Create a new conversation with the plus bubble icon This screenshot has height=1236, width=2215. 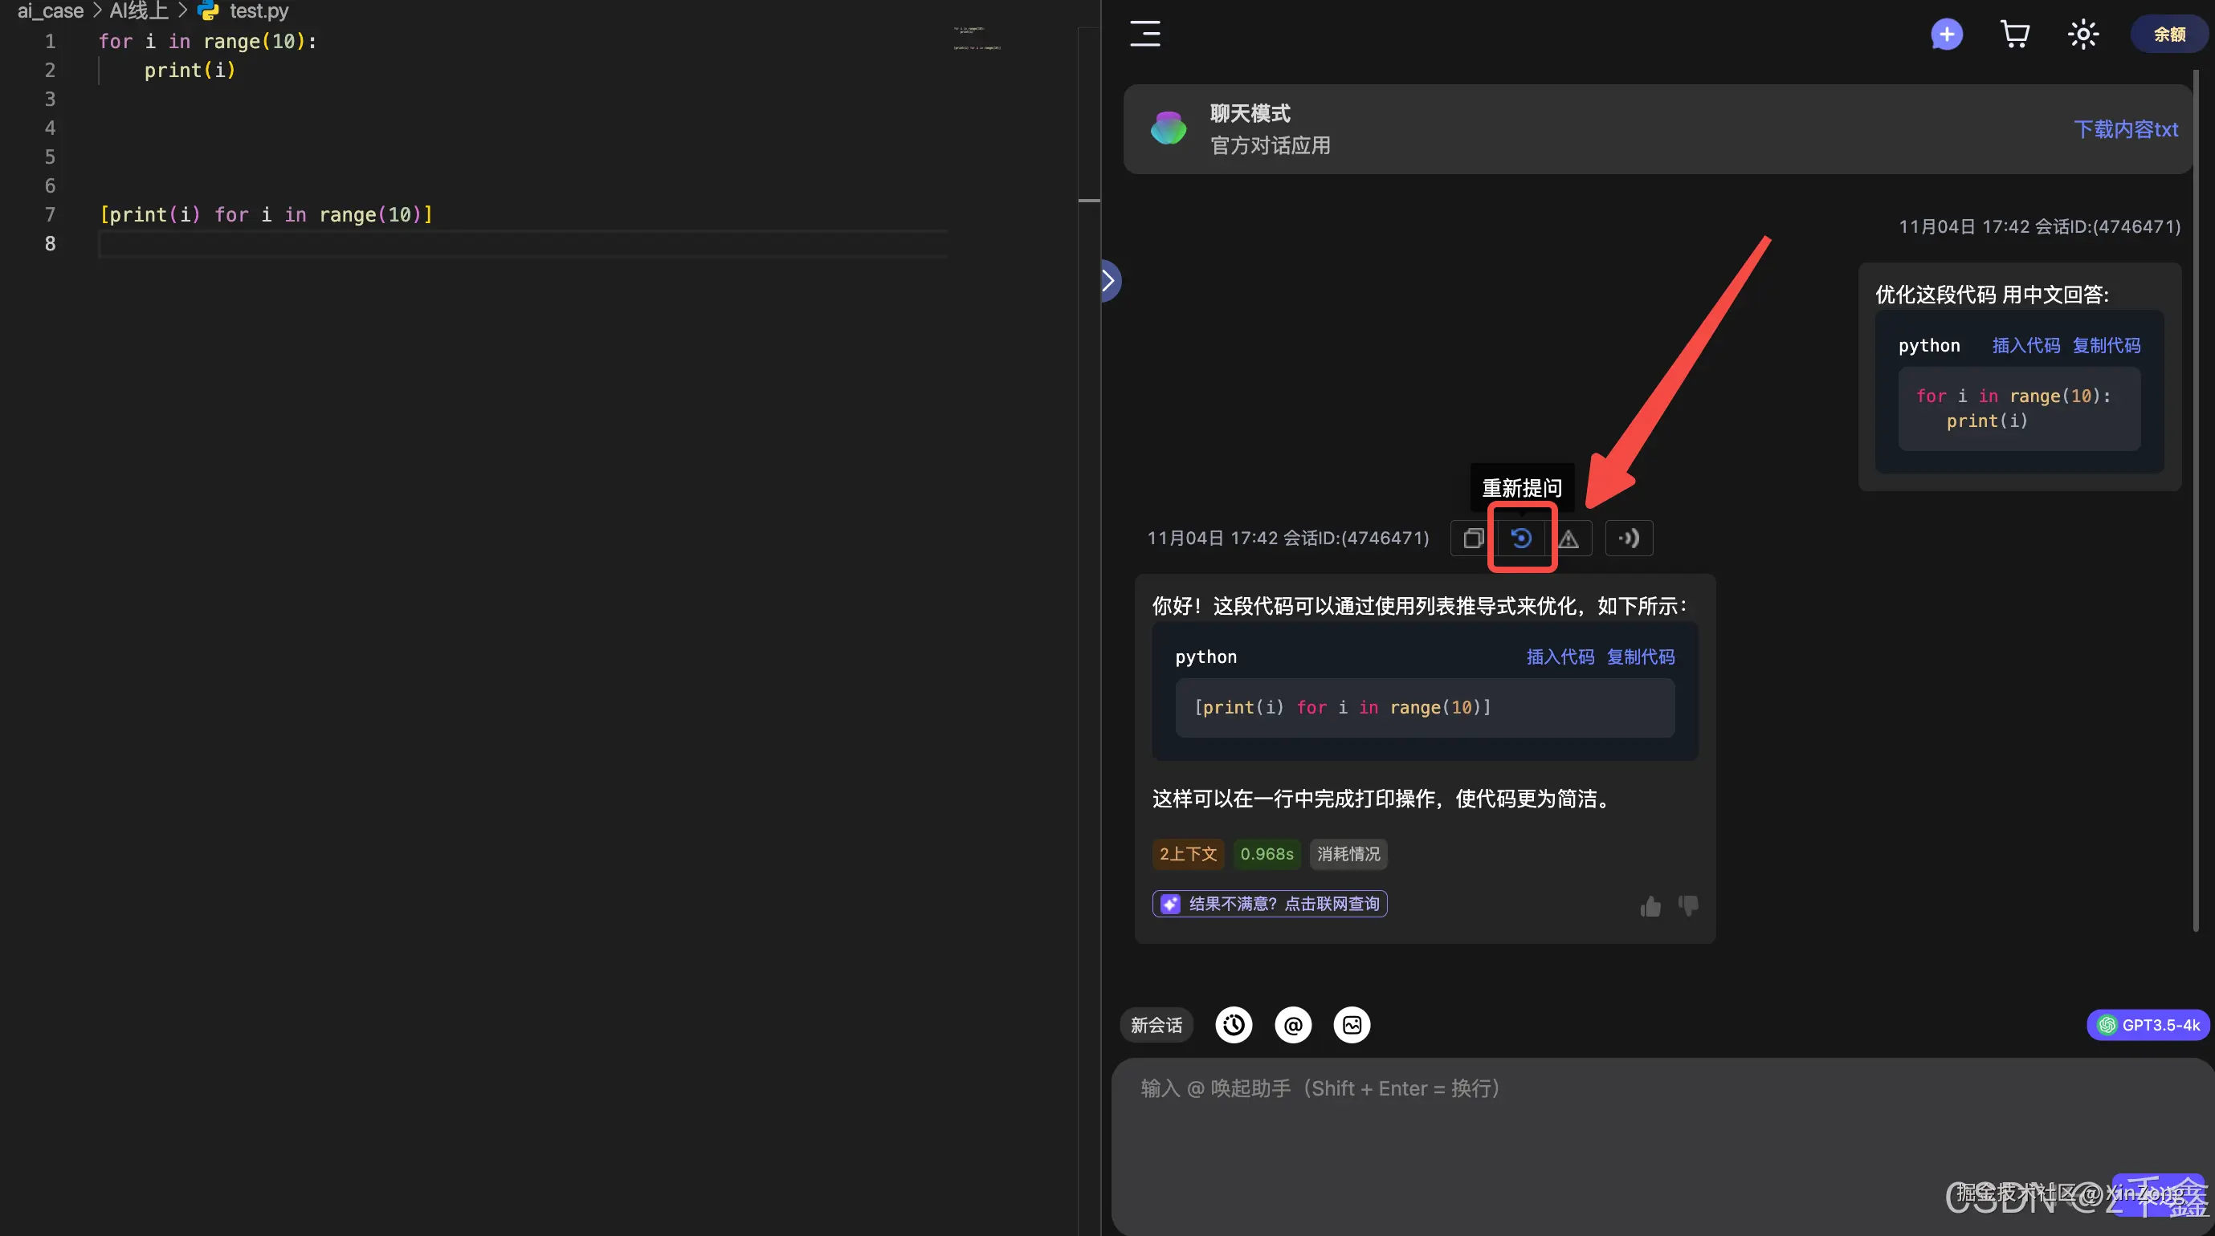1947,35
